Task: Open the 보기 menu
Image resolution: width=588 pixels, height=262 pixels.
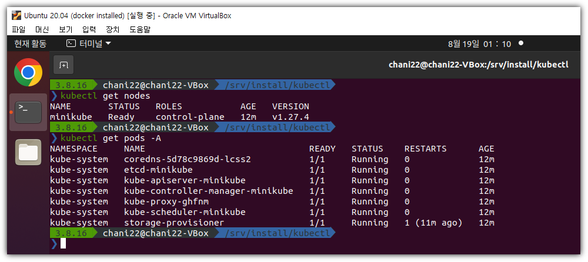Action: point(66,29)
